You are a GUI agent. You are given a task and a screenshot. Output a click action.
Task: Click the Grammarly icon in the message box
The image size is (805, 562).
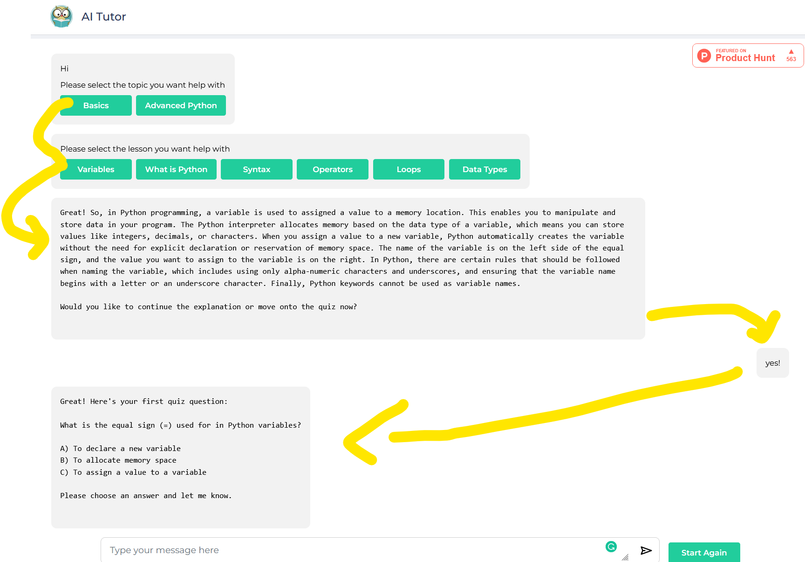(611, 546)
